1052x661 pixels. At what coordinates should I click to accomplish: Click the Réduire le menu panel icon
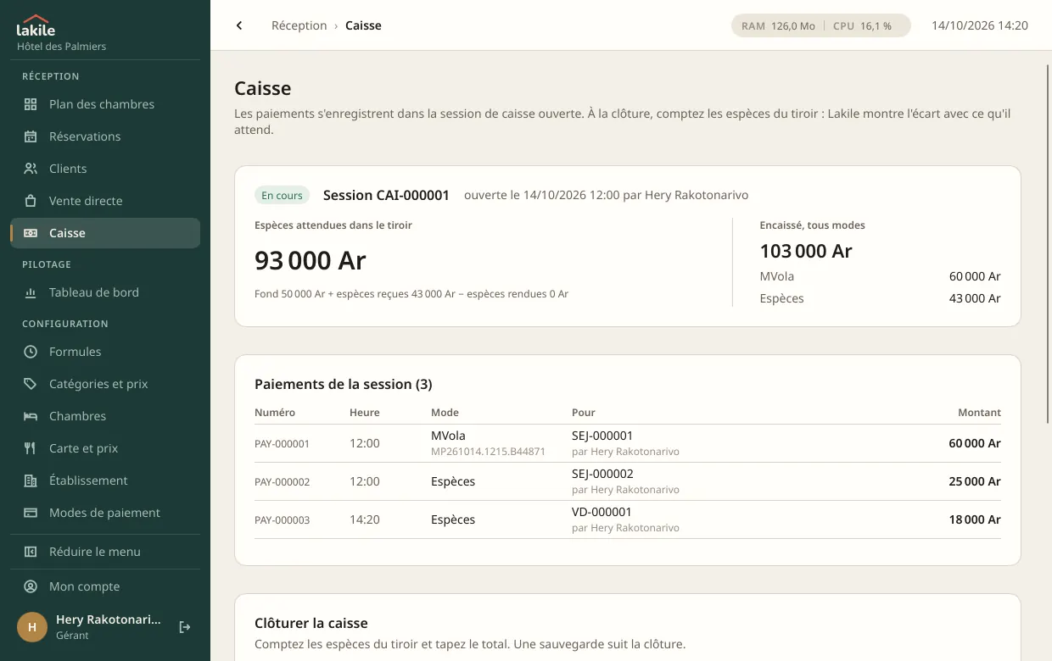[x=31, y=552]
